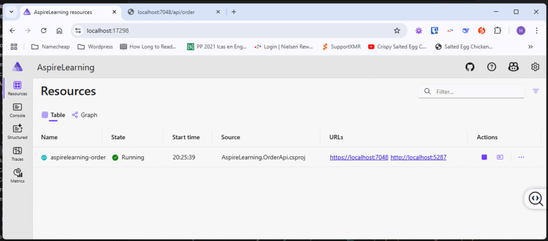Open How Long to Read bookmark
Image resolution: width=548 pixels, height=241 pixels.
click(148, 47)
